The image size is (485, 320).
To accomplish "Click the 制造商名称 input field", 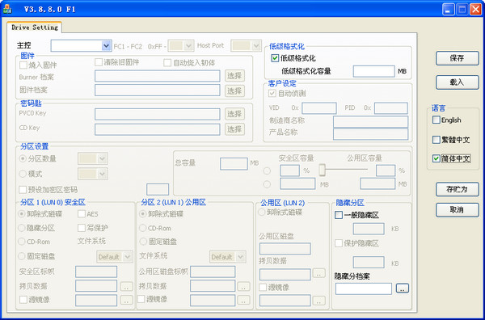I will coord(370,122).
